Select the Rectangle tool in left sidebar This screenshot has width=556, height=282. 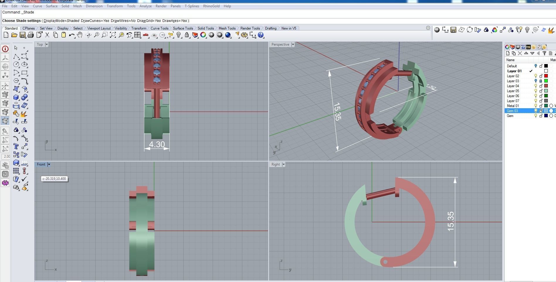tap(24, 73)
